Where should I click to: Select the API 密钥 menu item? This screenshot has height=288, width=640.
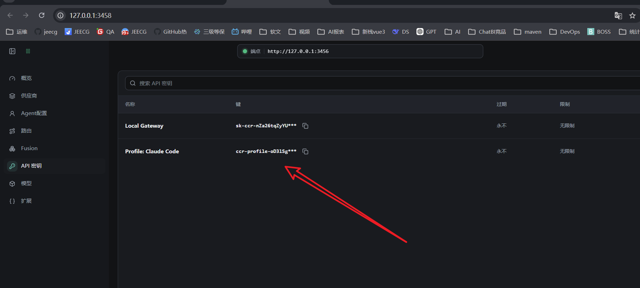54,166
